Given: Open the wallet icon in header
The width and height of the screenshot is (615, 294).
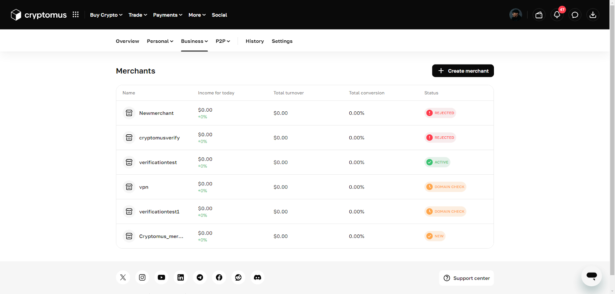Looking at the screenshot, I should (x=539, y=15).
